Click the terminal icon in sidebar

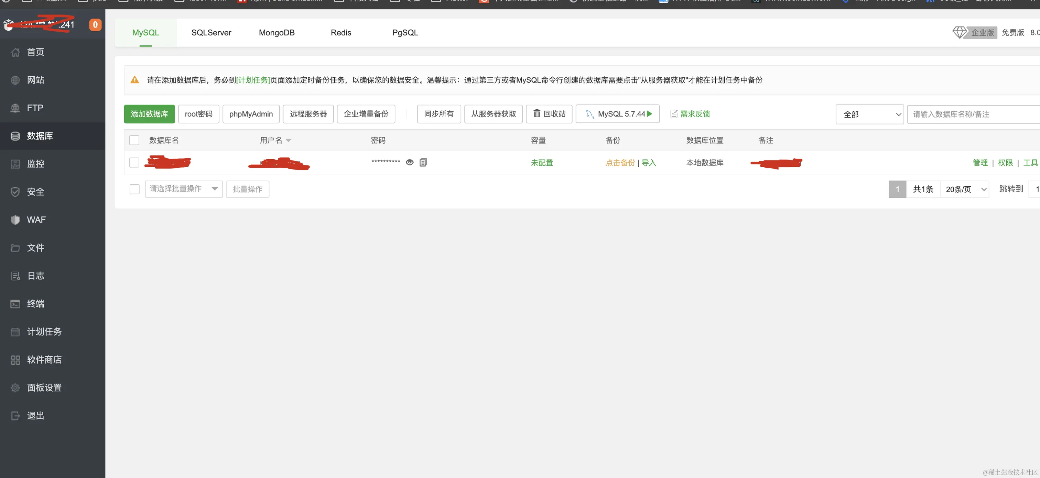(15, 304)
